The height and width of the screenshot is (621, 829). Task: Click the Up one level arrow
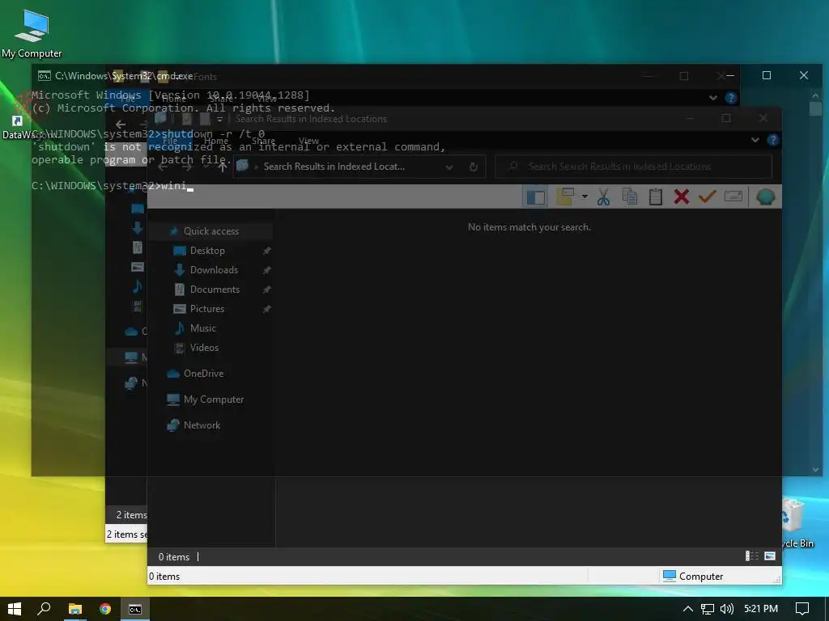click(x=223, y=167)
